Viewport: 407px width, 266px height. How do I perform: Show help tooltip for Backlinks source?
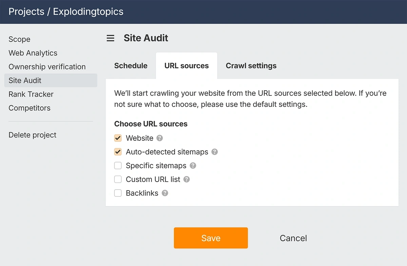[165, 193]
